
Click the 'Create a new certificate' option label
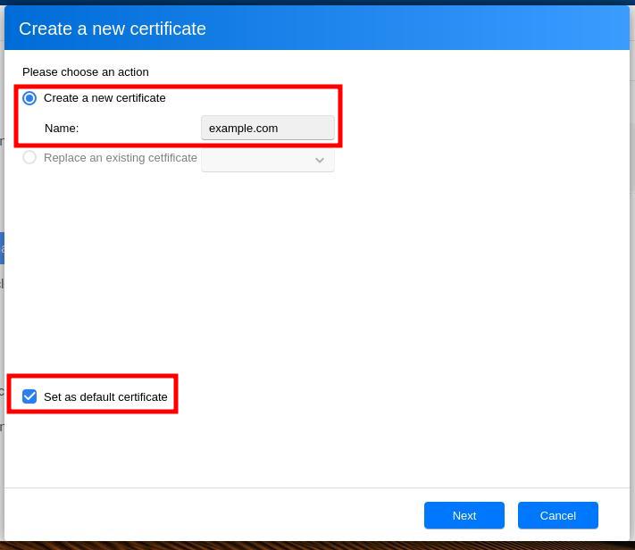[x=104, y=98]
